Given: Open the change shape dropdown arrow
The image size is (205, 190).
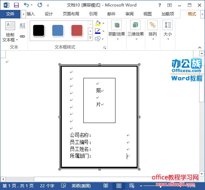Looking at the screenshot, I should 103,39.
